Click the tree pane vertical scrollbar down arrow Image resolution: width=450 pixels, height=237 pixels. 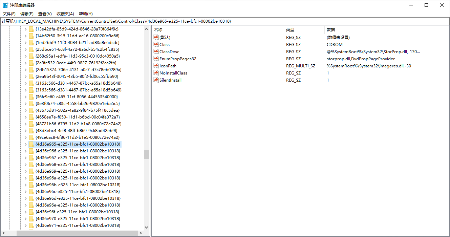[146, 228]
